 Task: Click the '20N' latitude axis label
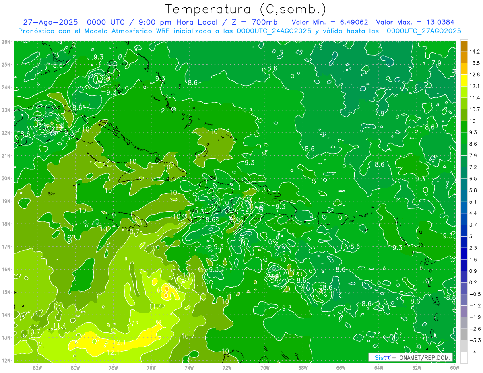[6, 178]
